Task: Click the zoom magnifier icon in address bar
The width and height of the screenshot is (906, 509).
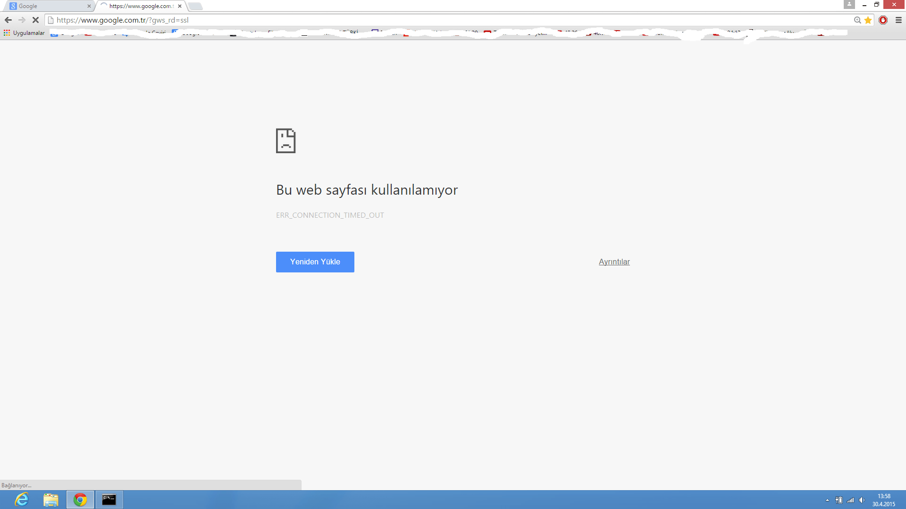Action: coord(857,20)
